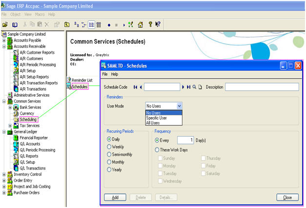
Task: Select Currency in the tree
Action: tap(27, 113)
